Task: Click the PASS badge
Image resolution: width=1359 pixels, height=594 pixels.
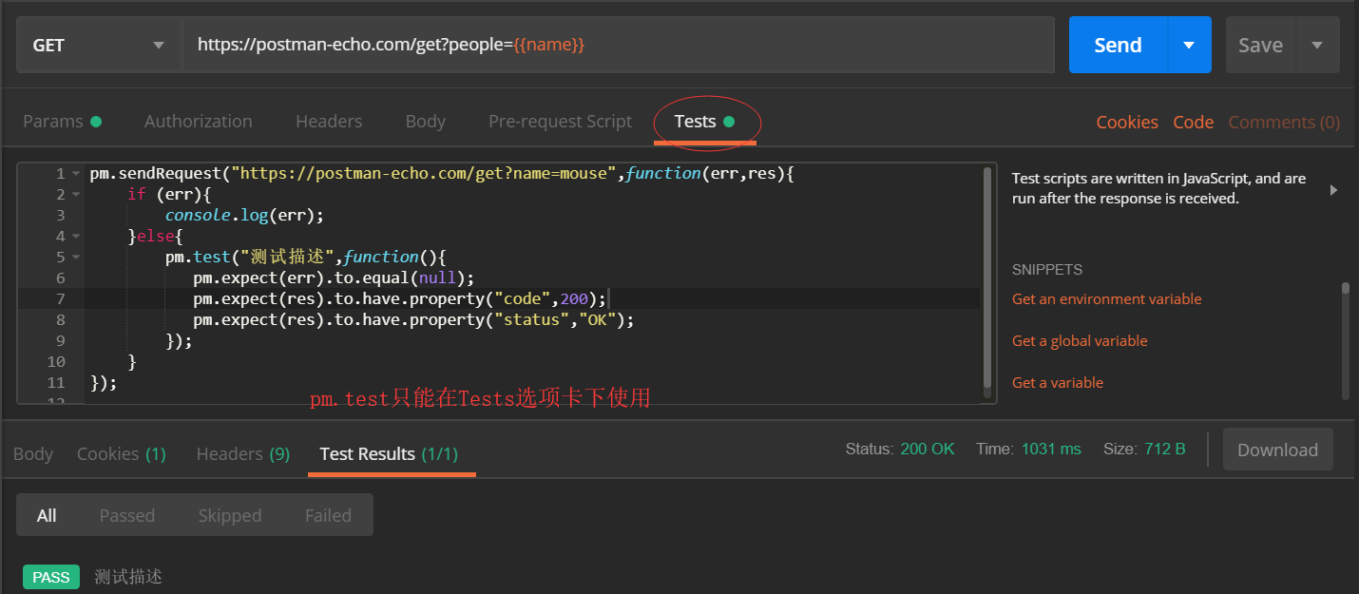Action: (51, 577)
